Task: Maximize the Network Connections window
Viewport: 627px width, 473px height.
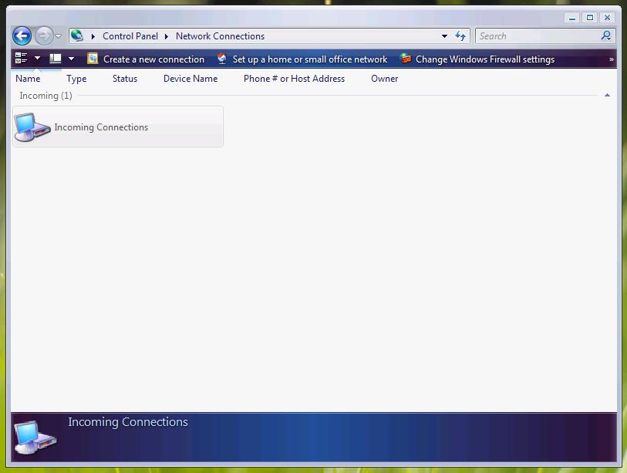Action: point(589,18)
